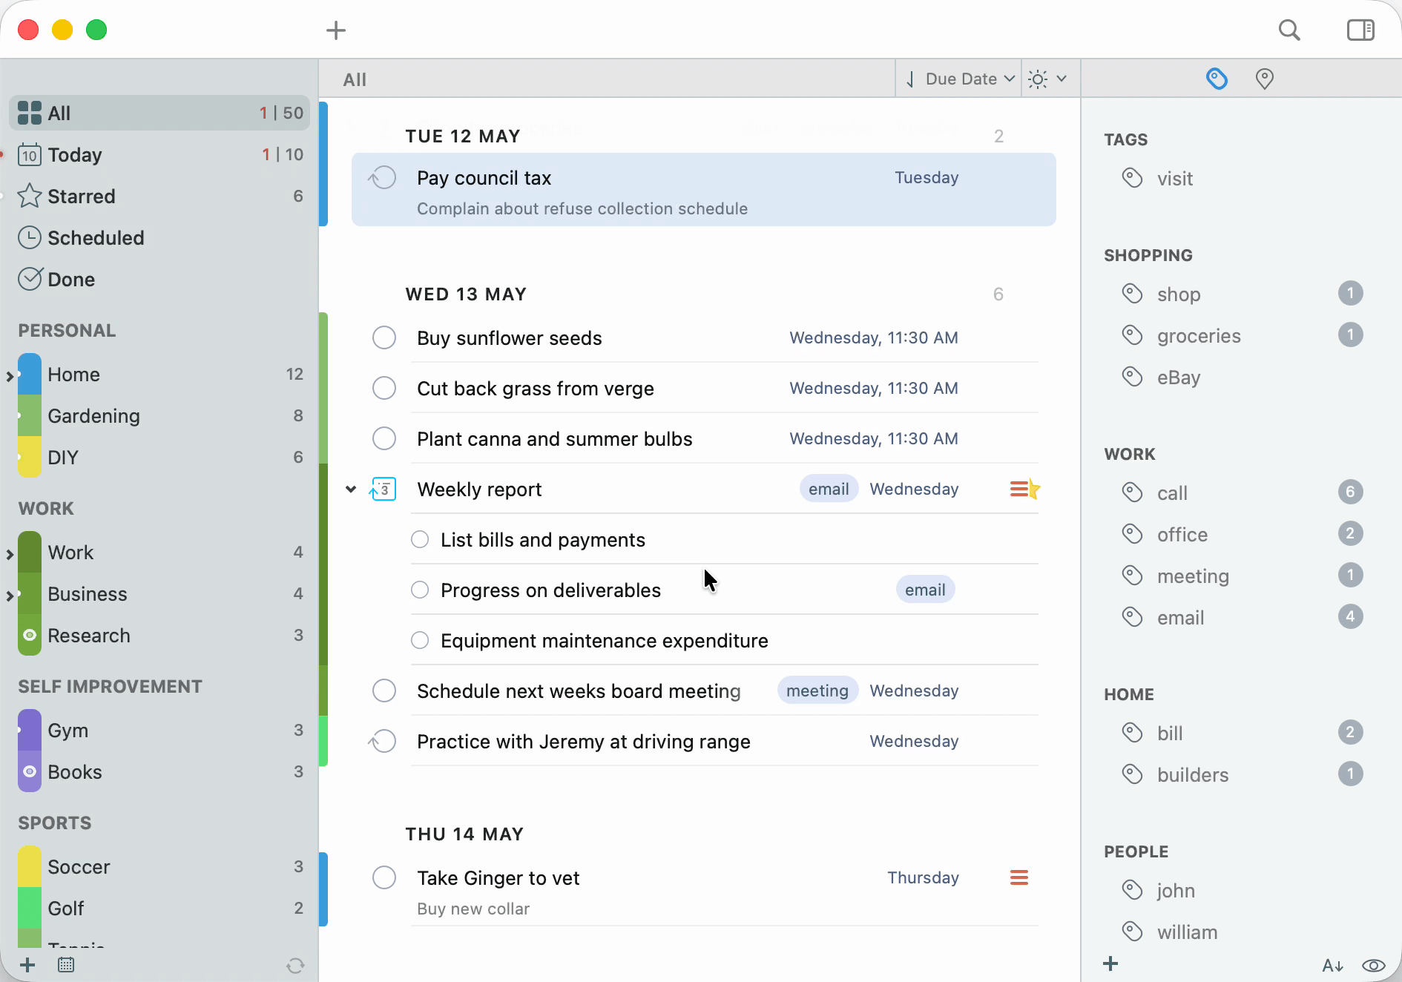1402x982 pixels.
Task: Click the sync icon in sidebar footer
Action: 295,965
